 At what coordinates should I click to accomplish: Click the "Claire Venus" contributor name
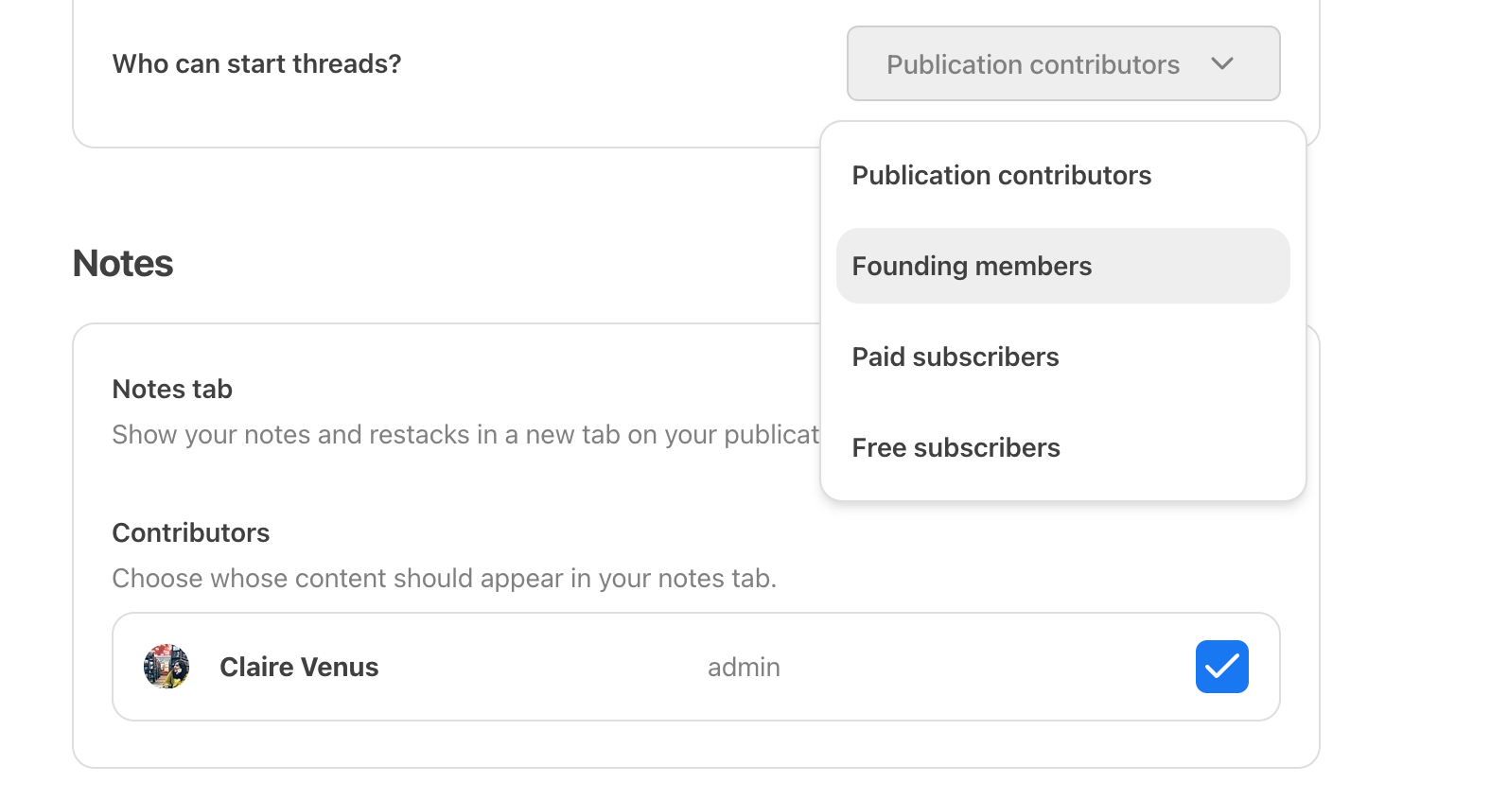coord(299,668)
